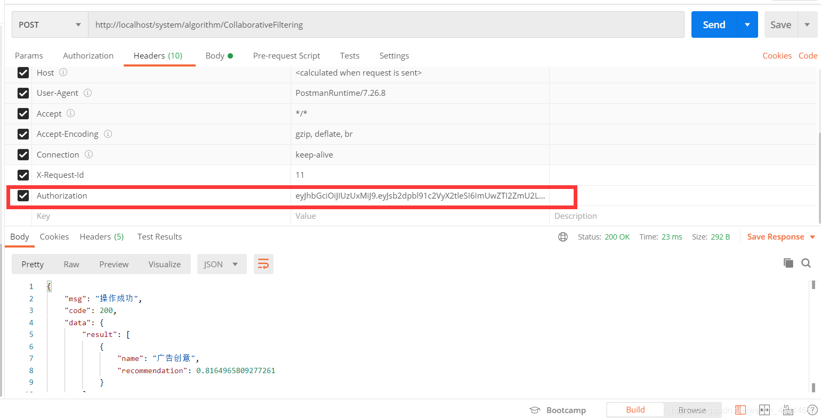Click the request URL input field

click(386, 24)
